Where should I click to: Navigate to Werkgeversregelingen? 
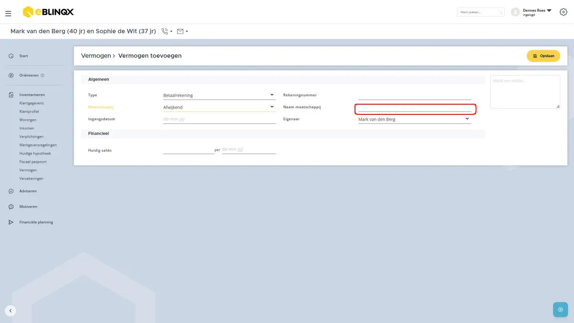click(x=38, y=145)
